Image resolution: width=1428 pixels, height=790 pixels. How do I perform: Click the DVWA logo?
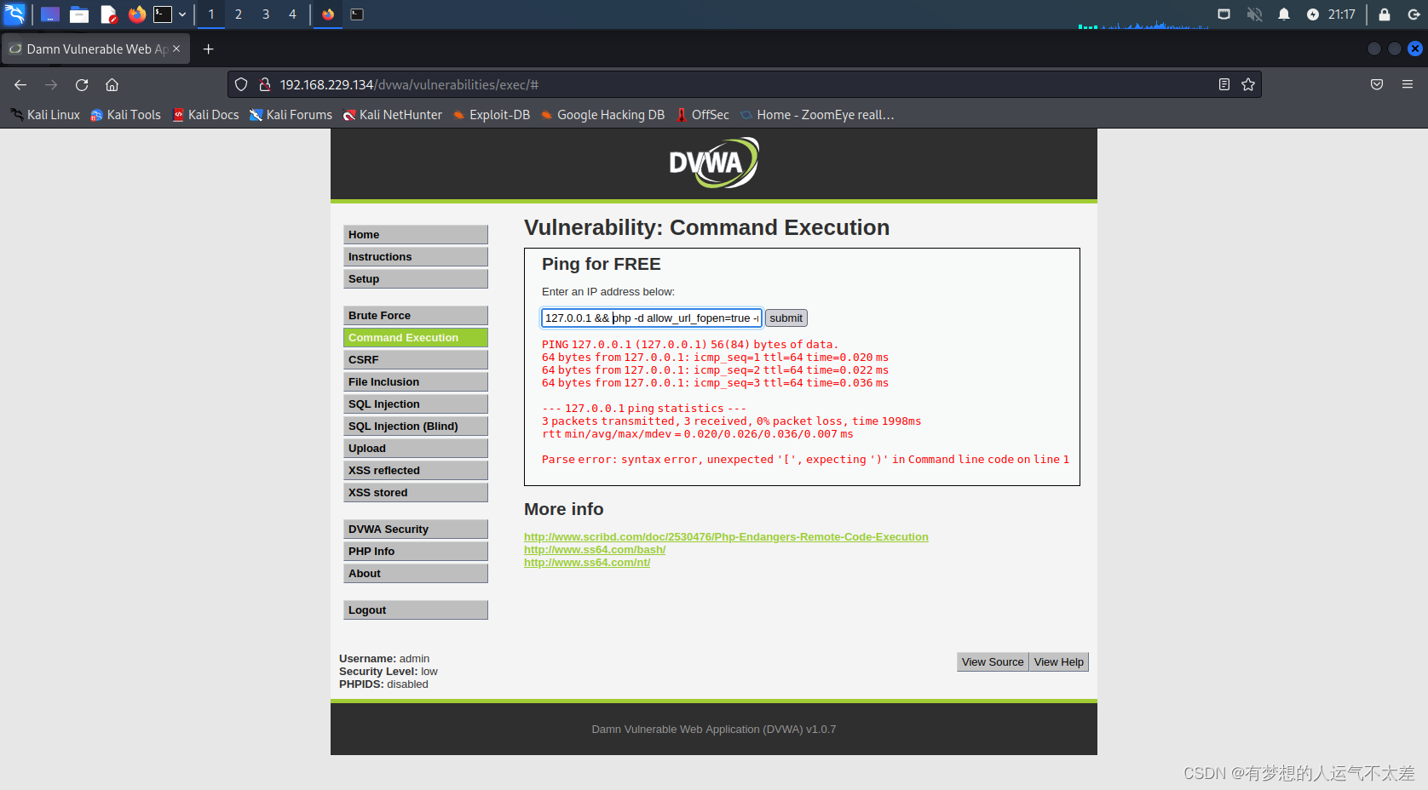(x=714, y=163)
